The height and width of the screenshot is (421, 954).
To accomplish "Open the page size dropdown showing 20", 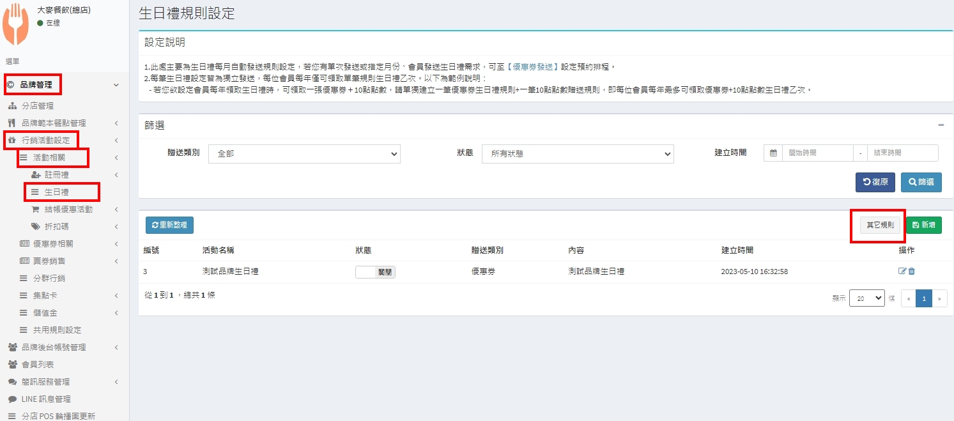I will [x=866, y=298].
